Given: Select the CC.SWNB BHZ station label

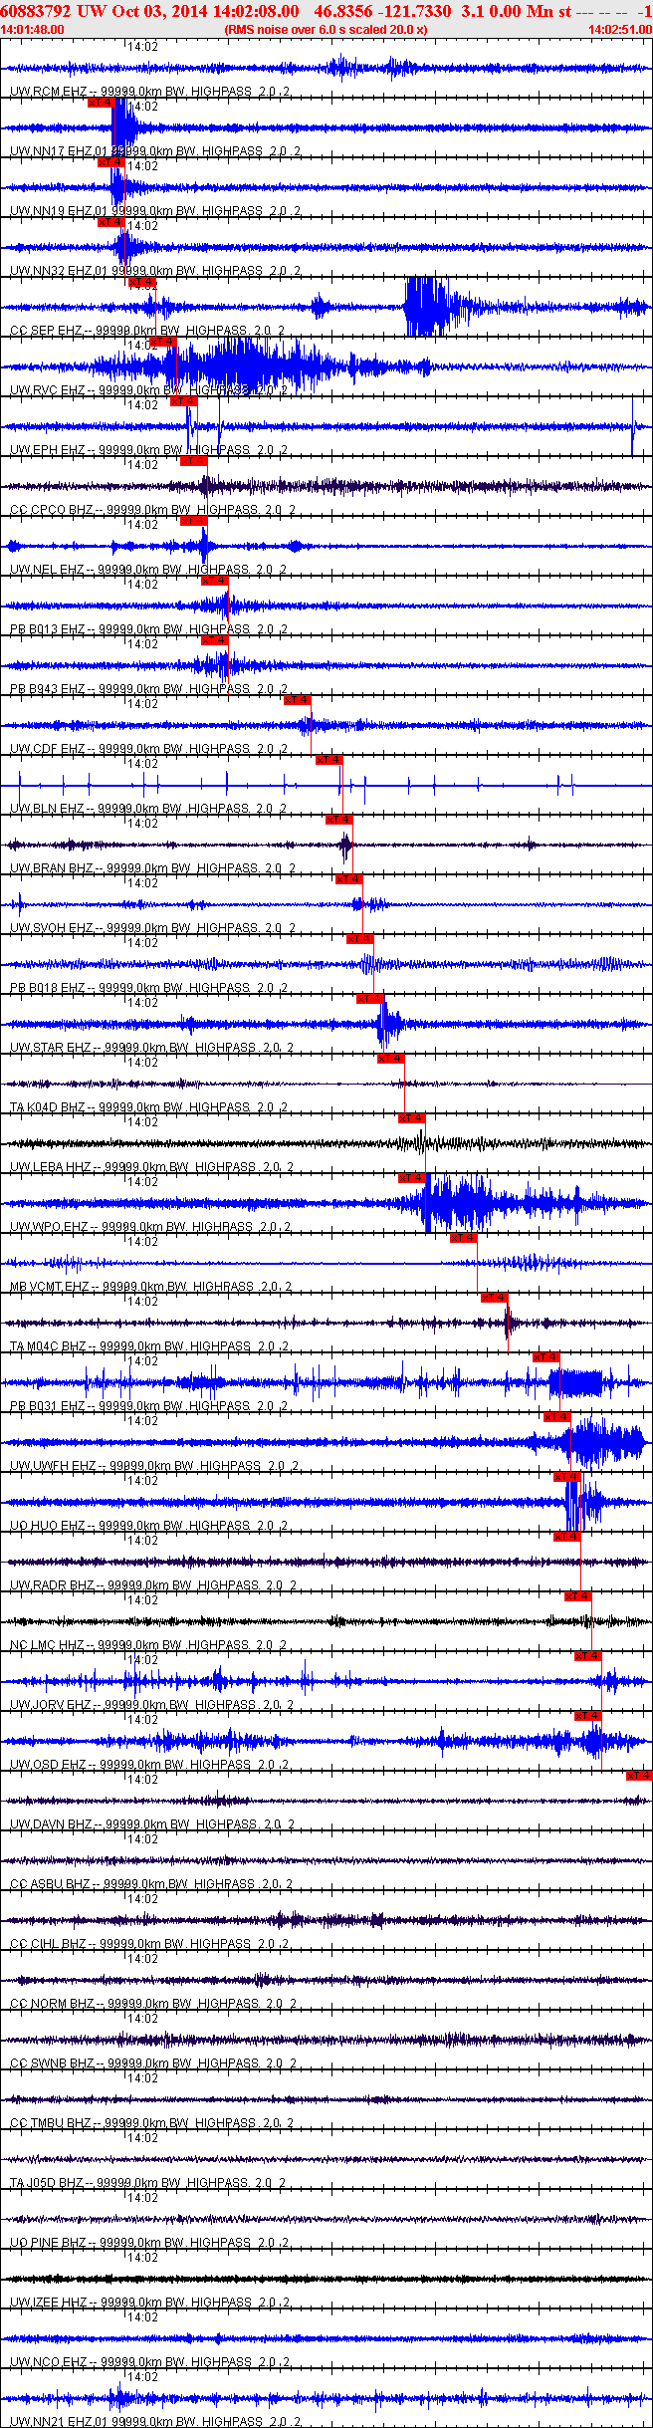Looking at the screenshot, I should click(53, 2064).
